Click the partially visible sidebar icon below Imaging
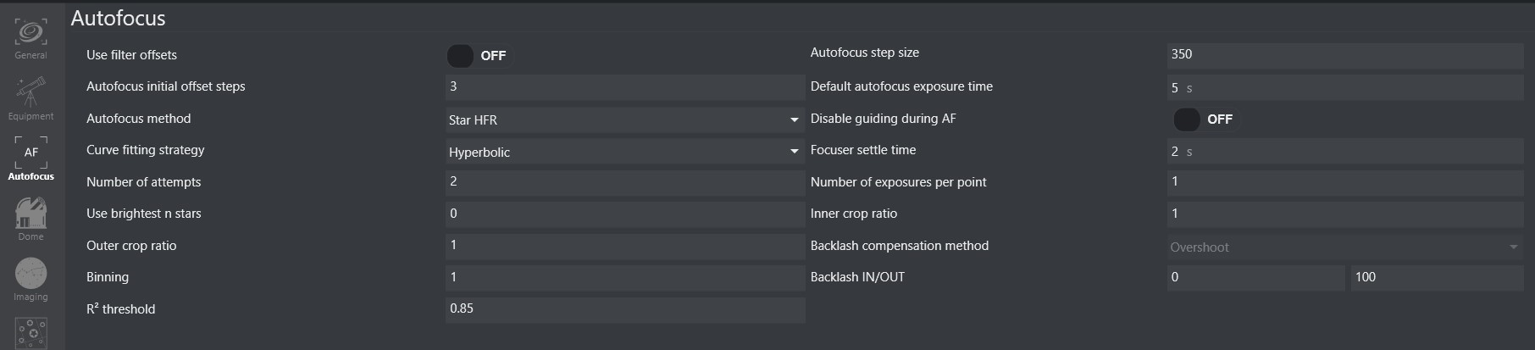The width and height of the screenshot is (1535, 350). click(x=30, y=332)
